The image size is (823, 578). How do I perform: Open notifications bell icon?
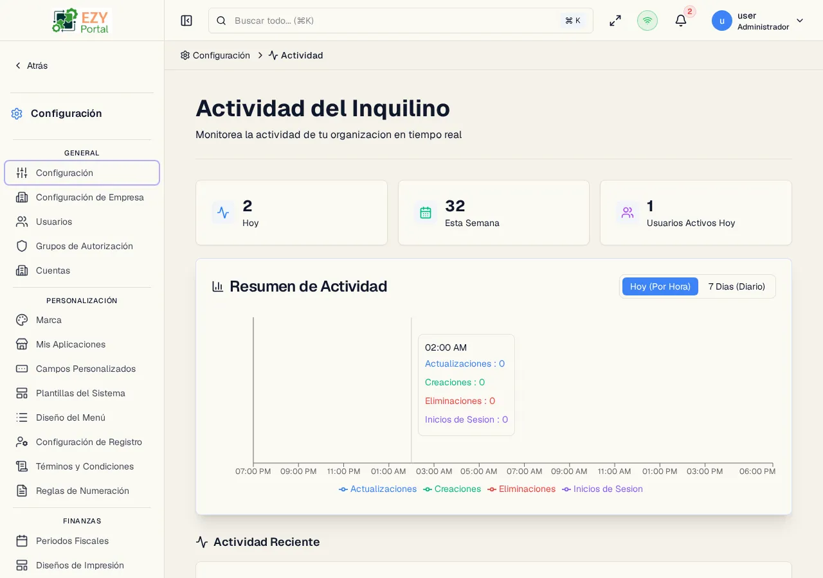pyautogui.click(x=681, y=21)
